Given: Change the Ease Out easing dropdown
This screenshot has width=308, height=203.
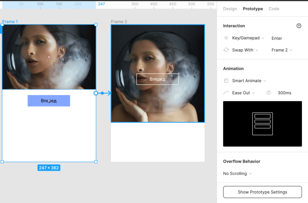Looking at the screenshot, I should [243, 93].
